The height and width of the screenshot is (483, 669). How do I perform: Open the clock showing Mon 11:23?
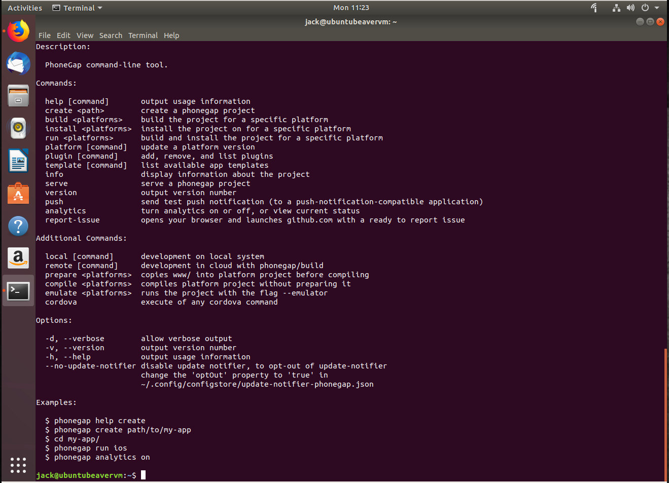(x=351, y=8)
